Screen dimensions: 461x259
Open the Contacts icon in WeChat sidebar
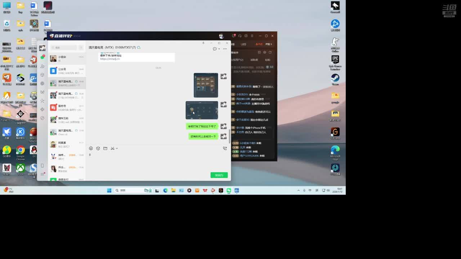pos(42,66)
